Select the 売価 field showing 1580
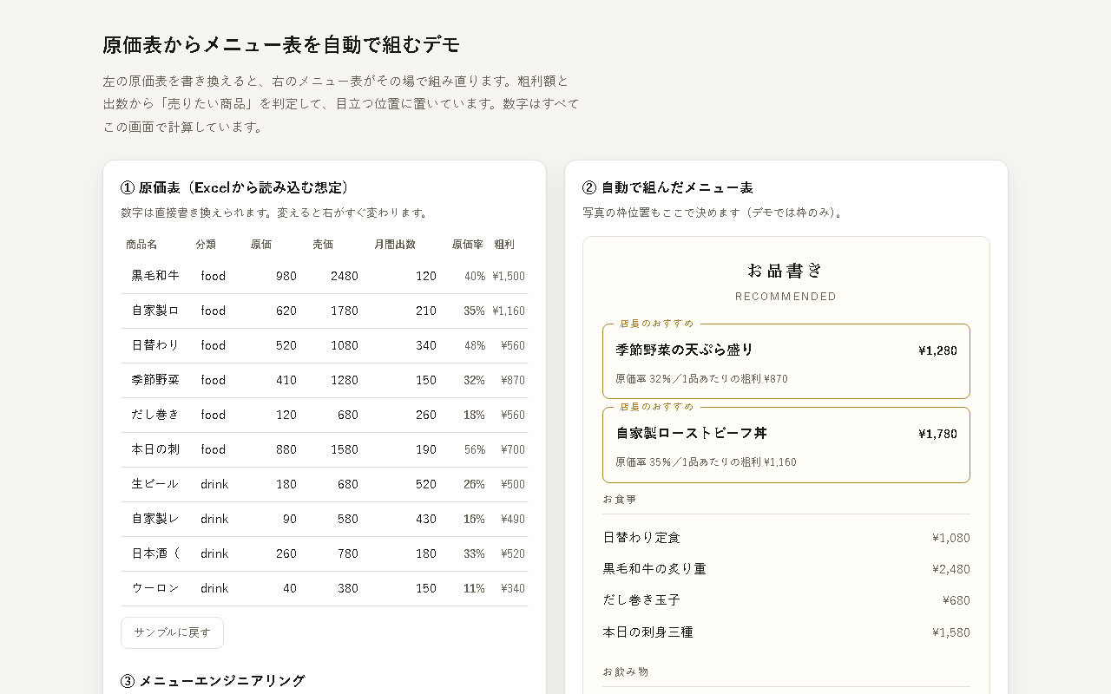The width and height of the screenshot is (1111, 694). pos(337,449)
